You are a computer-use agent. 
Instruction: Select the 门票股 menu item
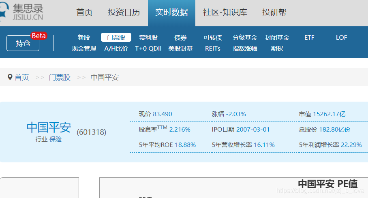[x=116, y=37]
